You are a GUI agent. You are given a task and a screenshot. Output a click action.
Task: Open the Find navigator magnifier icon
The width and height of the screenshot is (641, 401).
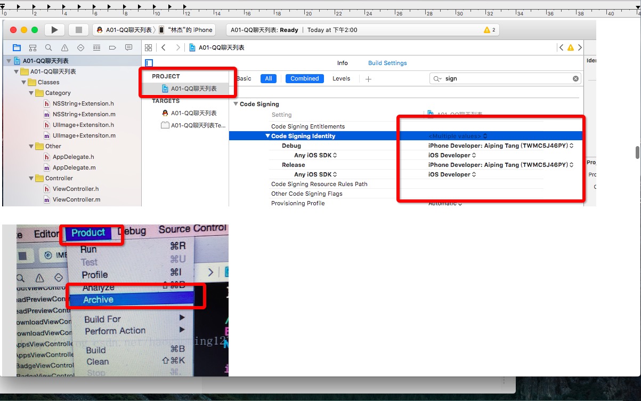point(48,47)
